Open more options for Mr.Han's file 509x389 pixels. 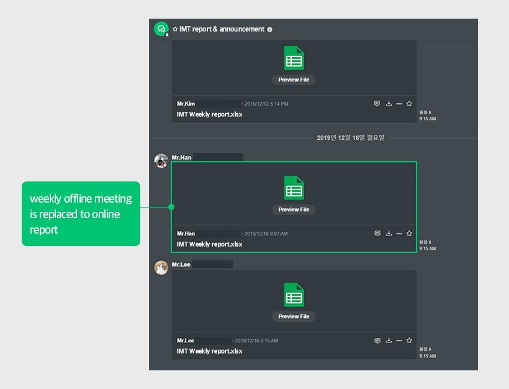coord(399,234)
